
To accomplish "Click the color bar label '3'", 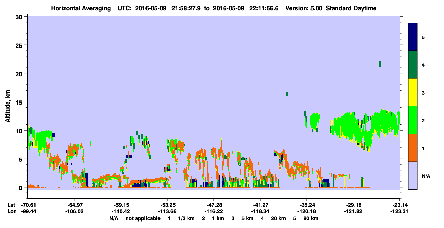I will tap(423, 93).
